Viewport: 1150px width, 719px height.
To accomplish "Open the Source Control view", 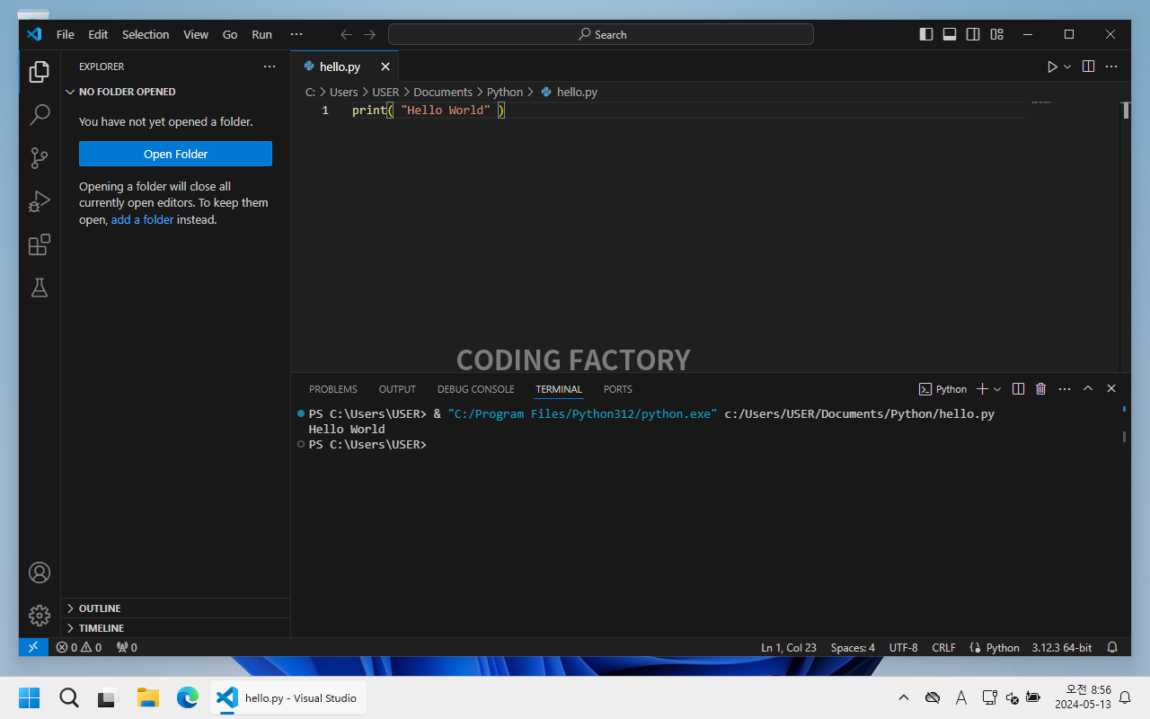I will [x=40, y=158].
